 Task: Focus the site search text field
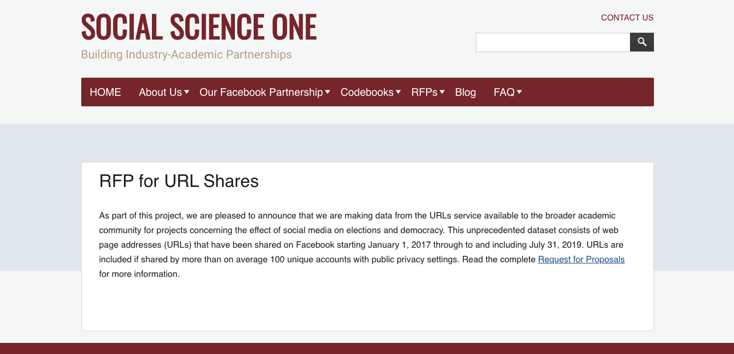[553, 42]
